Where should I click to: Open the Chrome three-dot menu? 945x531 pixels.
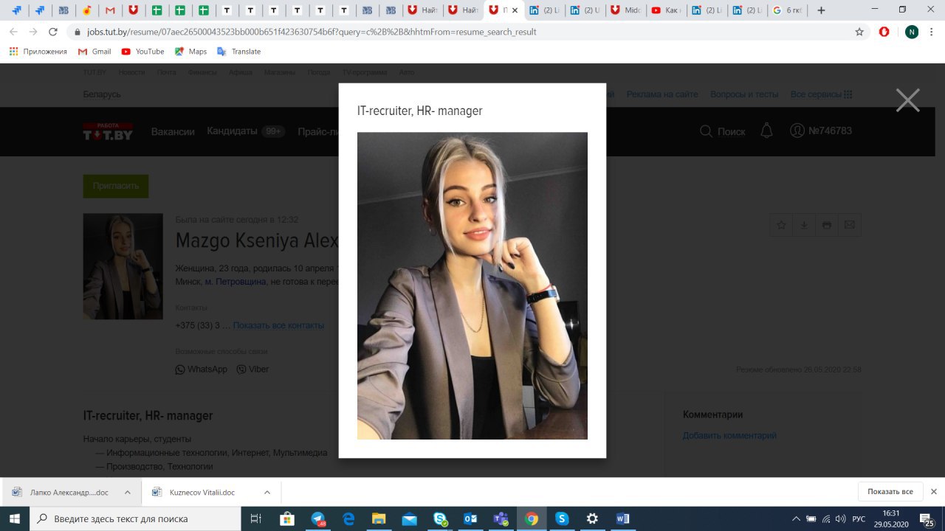(x=933, y=32)
